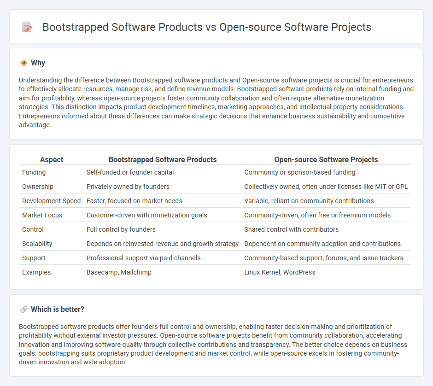This screenshot has height=386, width=433.
Task: Select the 'Which is better?' heading
Action: pyautogui.click(x=58, y=309)
